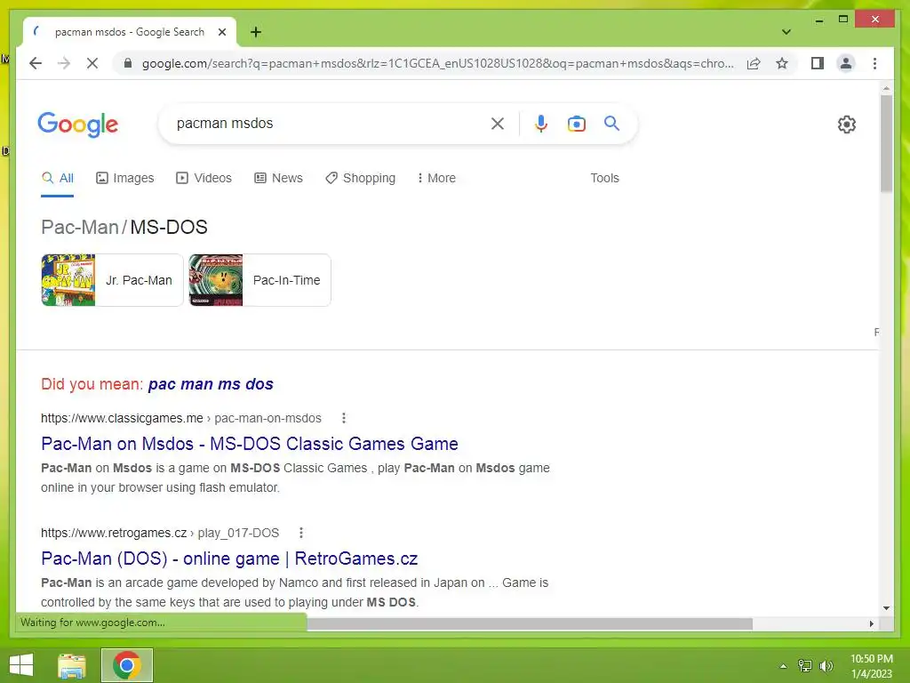
Task: Click the scroll up arrow
Action: click(886, 89)
